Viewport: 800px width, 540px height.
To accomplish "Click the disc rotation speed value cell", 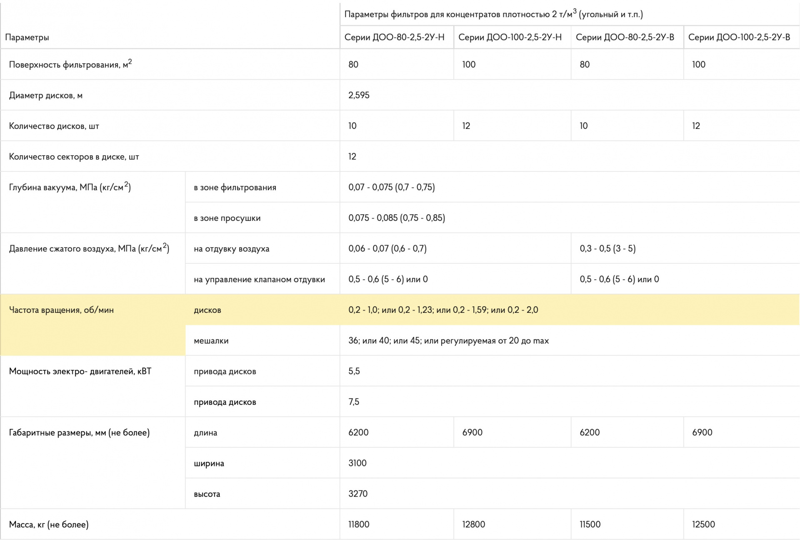I will [x=443, y=310].
